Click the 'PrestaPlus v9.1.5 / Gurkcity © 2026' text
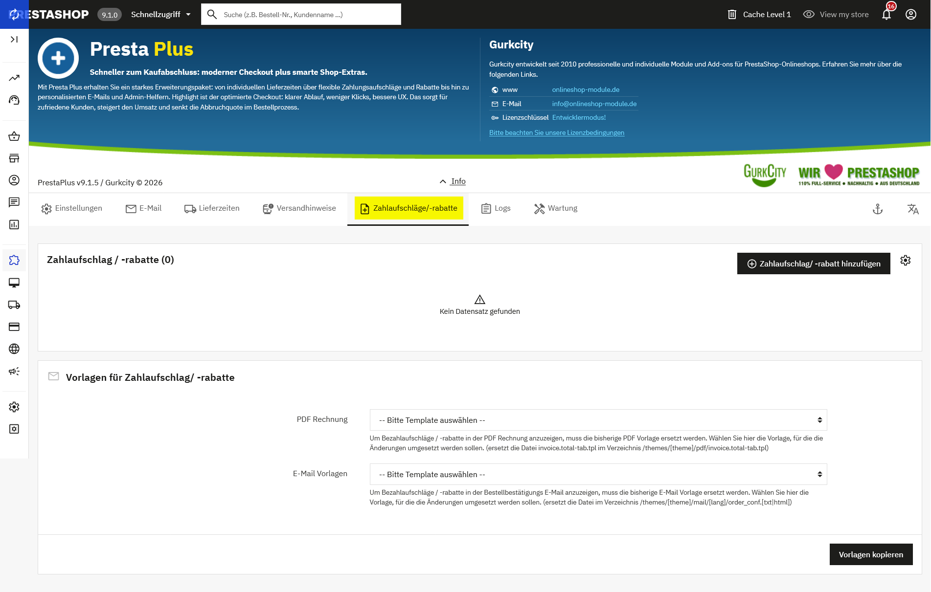This screenshot has height=592, width=931. (100, 183)
